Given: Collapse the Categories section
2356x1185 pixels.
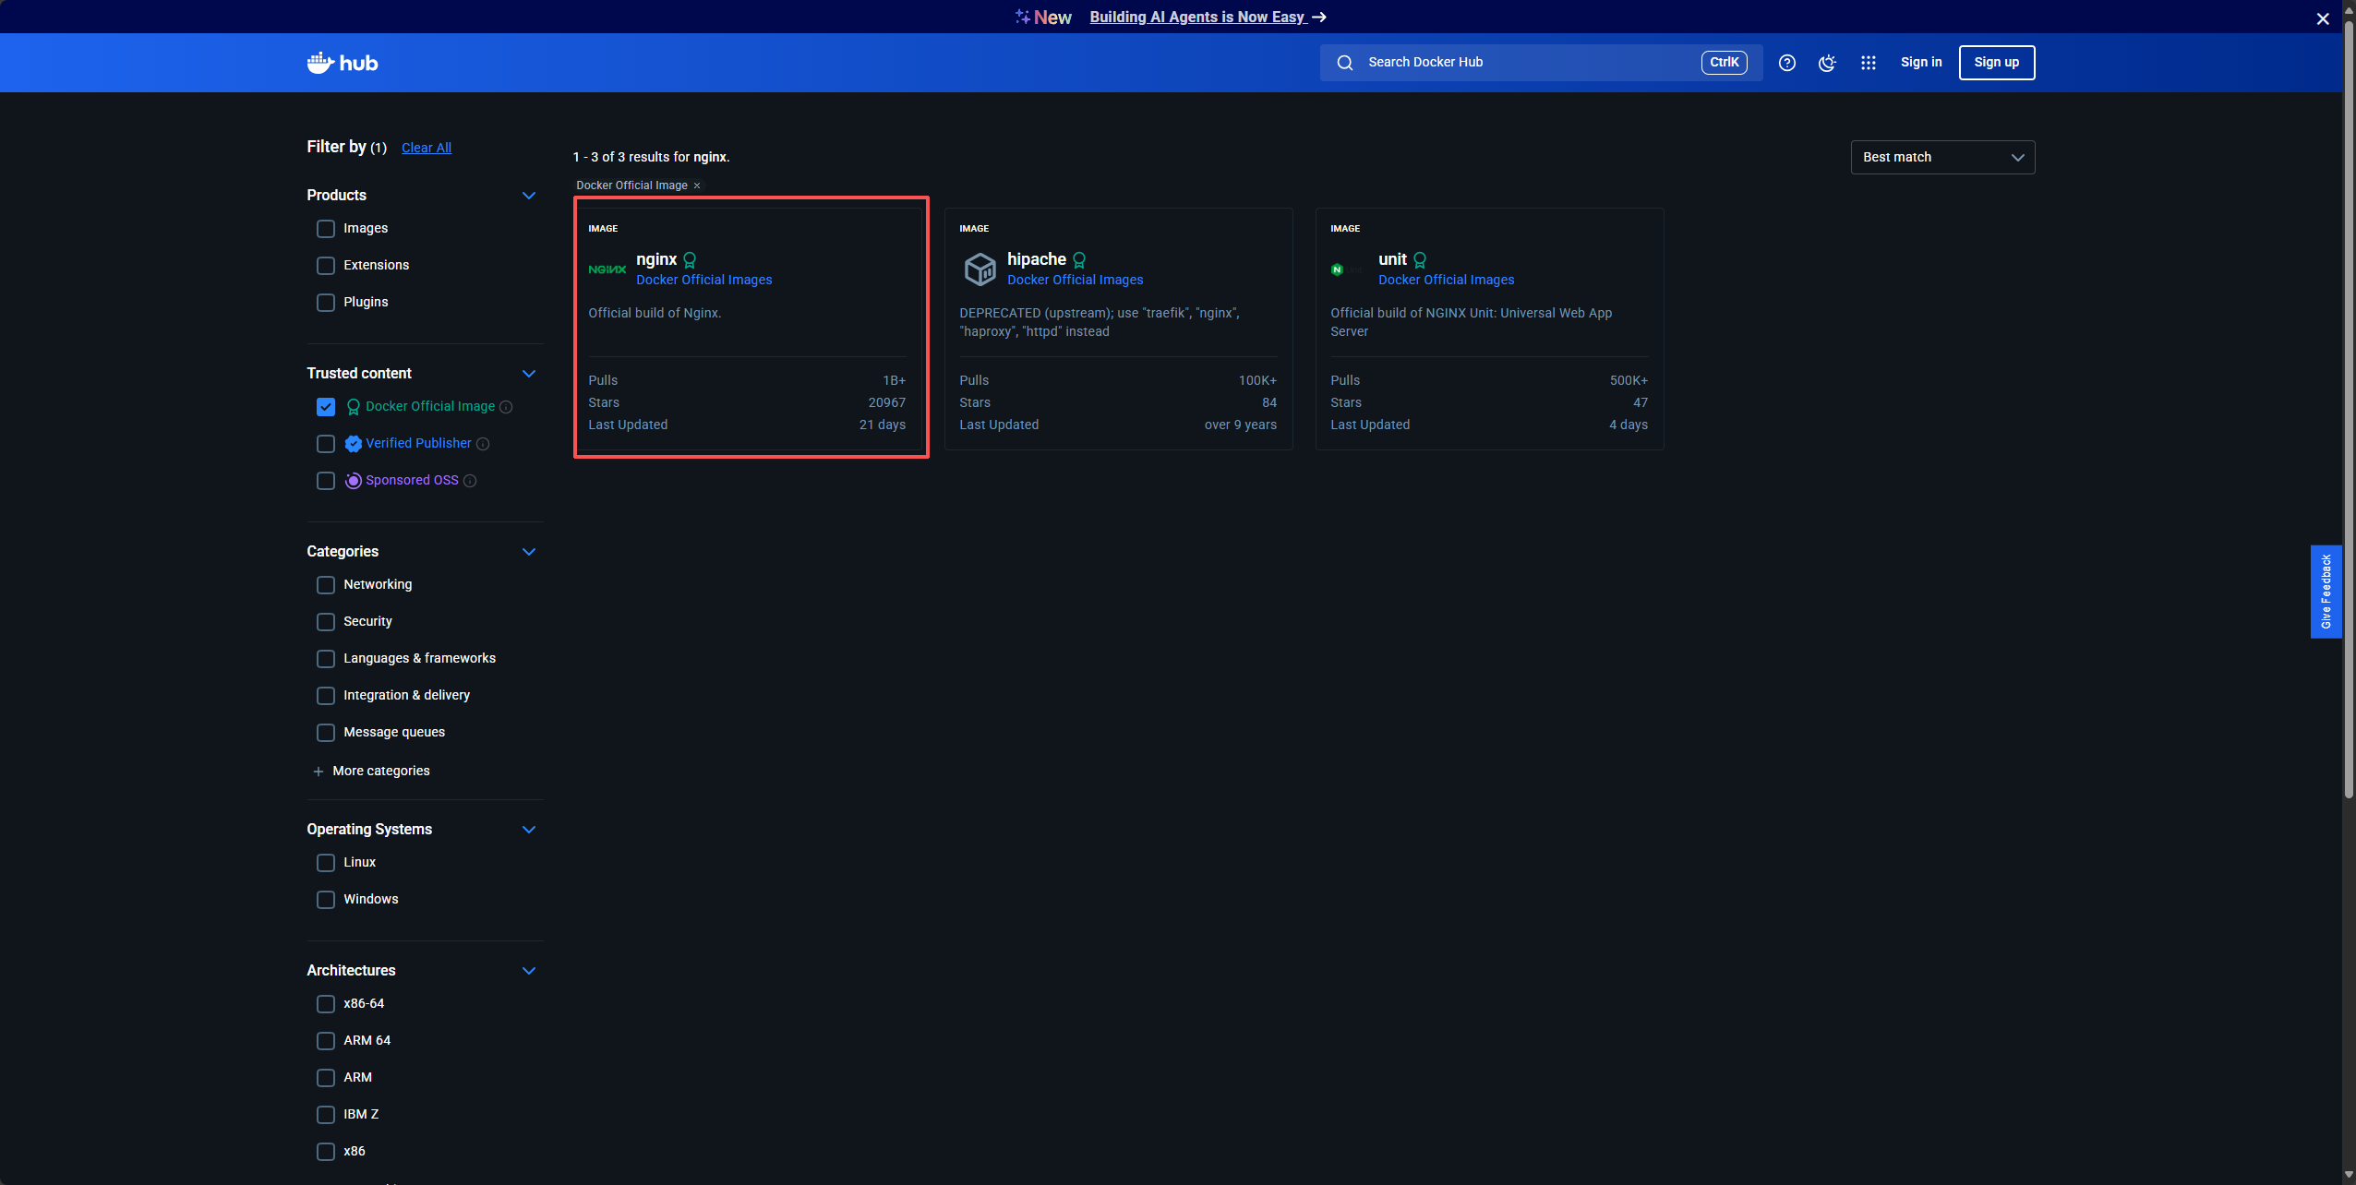Looking at the screenshot, I should coord(529,552).
